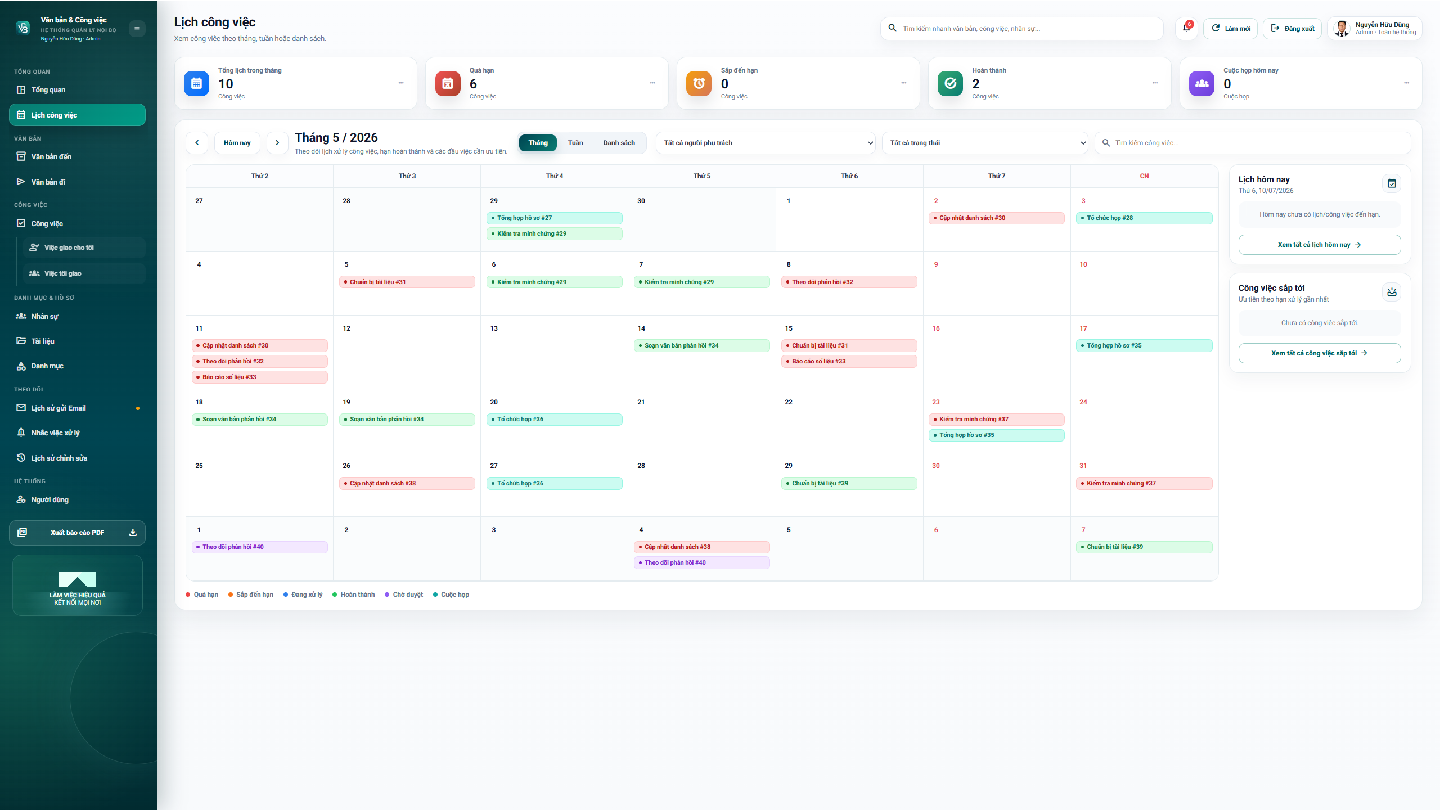Open Văn bản đến in sidebar

[77, 156]
